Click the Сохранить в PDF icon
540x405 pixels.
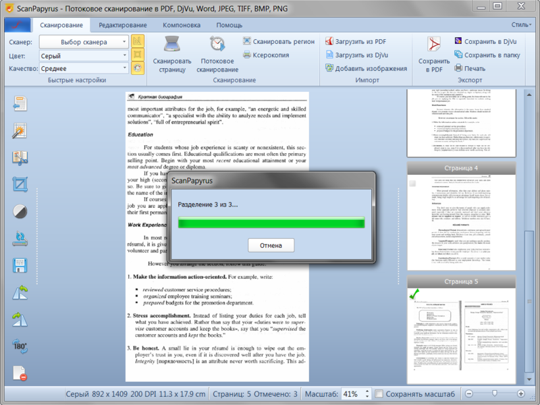pyautogui.click(x=434, y=45)
